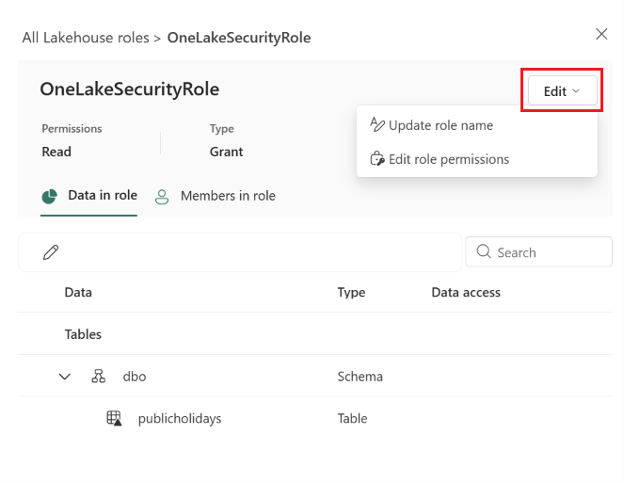Click the OneLakeSecurityRole breadcrumb entry

pos(239,38)
